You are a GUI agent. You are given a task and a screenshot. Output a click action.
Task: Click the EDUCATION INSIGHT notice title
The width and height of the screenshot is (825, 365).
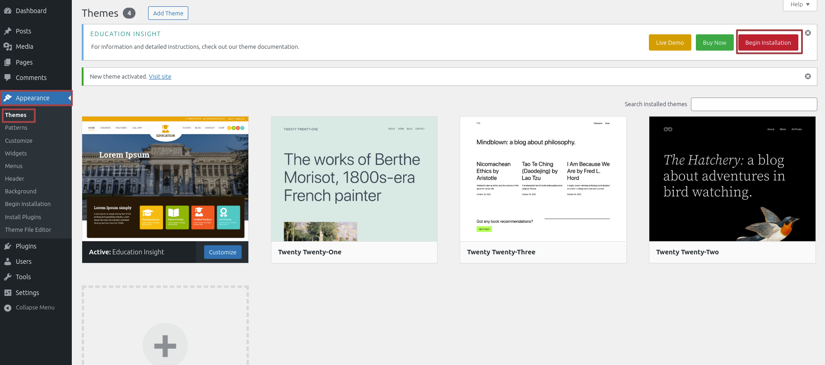126,34
